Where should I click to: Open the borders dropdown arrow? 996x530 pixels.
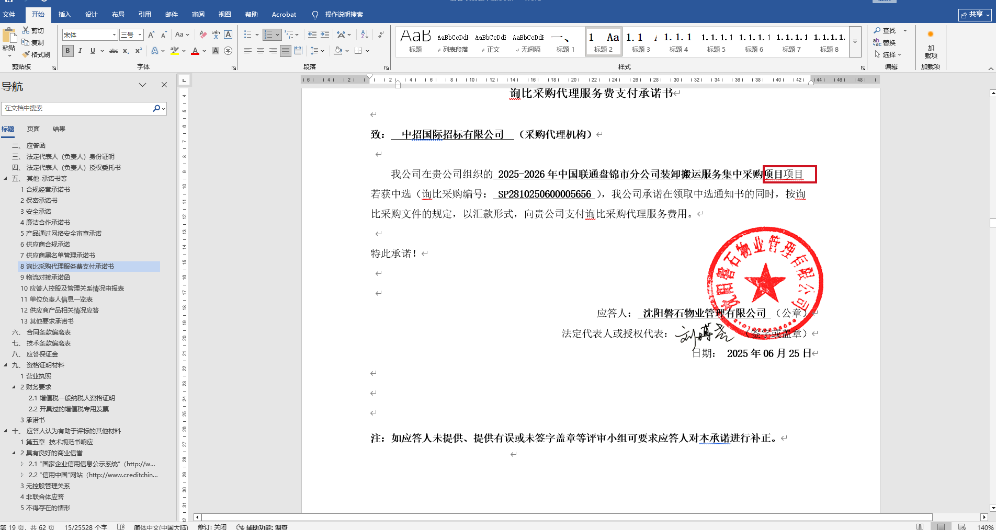click(368, 51)
